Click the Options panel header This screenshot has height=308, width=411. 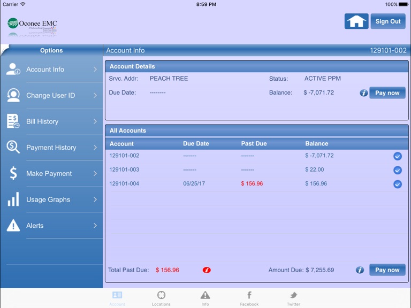pos(51,50)
